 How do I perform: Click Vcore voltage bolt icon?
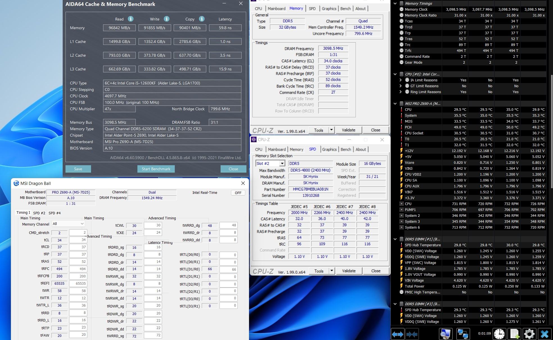(x=402, y=162)
